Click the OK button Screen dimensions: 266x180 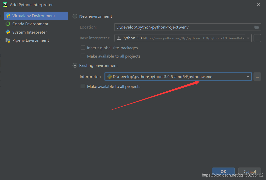[x=223, y=171]
